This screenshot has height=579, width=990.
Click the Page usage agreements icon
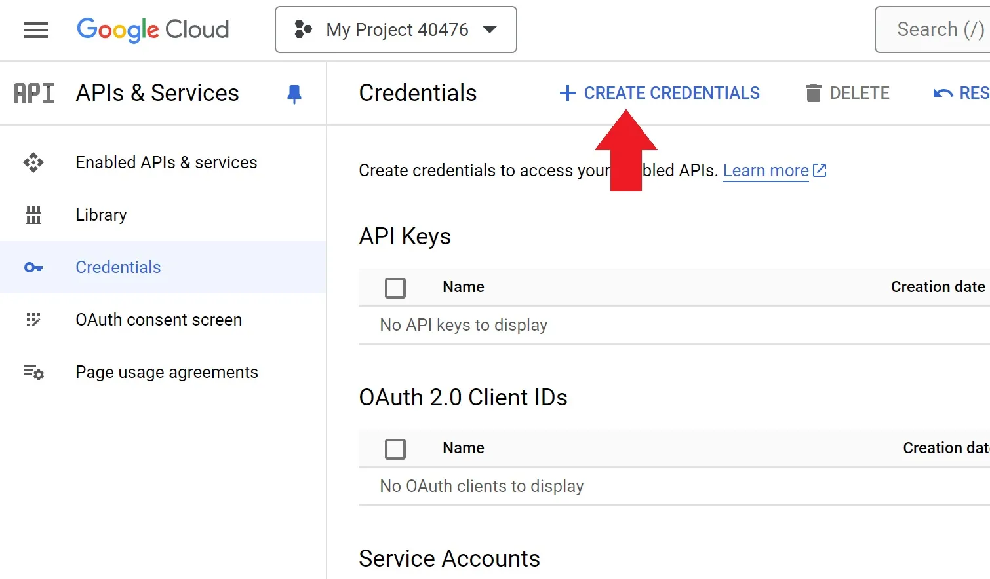coord(33,372)
